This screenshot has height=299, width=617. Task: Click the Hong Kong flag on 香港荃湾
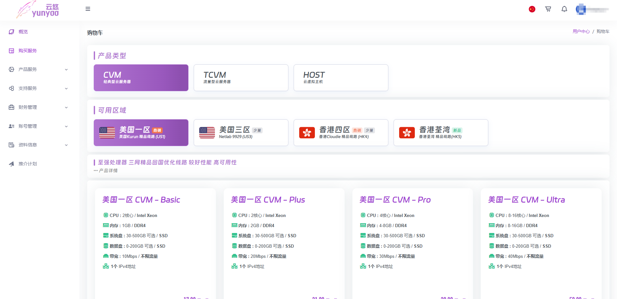point(407,133)
